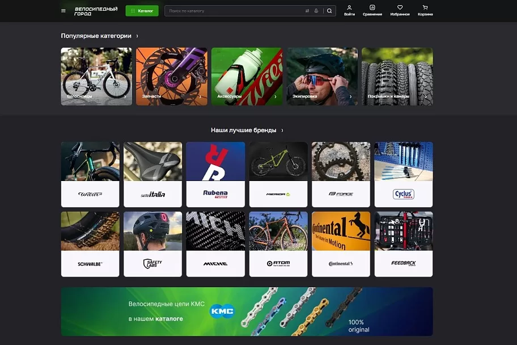Expand arrow next to Популярные категории
Screen dimensions: 517x345
(x=137, y=36)
